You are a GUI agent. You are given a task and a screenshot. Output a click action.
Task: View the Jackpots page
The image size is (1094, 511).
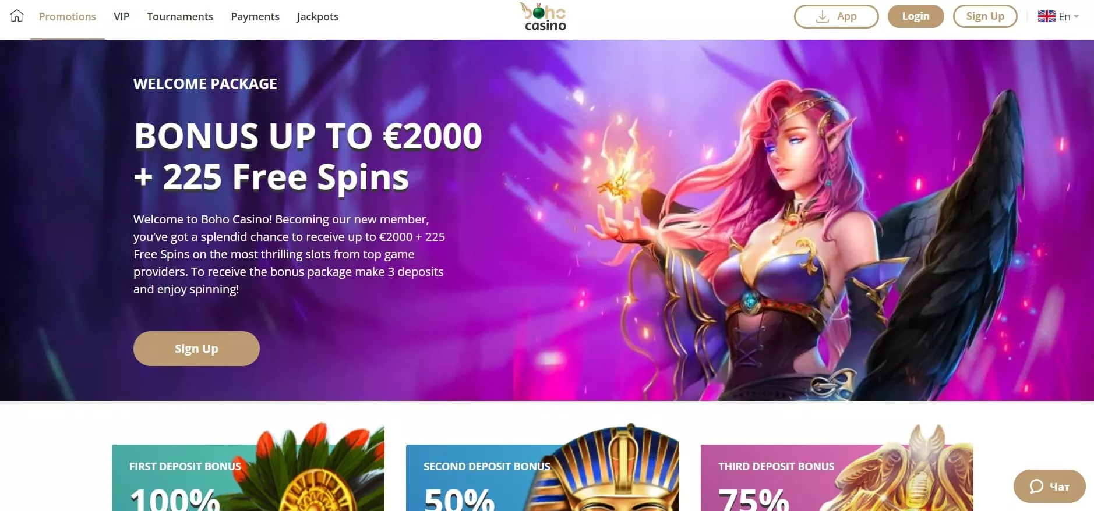coord(317,17)
